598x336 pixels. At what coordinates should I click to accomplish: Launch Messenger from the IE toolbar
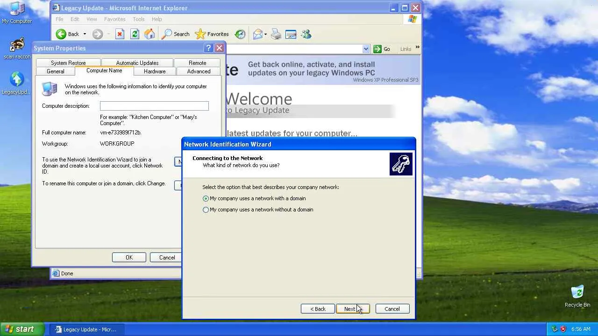point(306,34)
